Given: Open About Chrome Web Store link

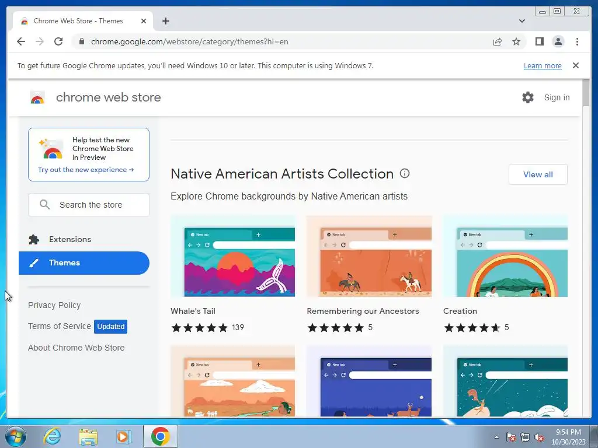Looking at the screenshot, I should (77, 348).
